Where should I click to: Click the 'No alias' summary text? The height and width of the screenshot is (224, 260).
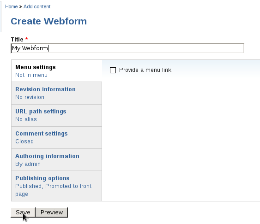(26, 119)
